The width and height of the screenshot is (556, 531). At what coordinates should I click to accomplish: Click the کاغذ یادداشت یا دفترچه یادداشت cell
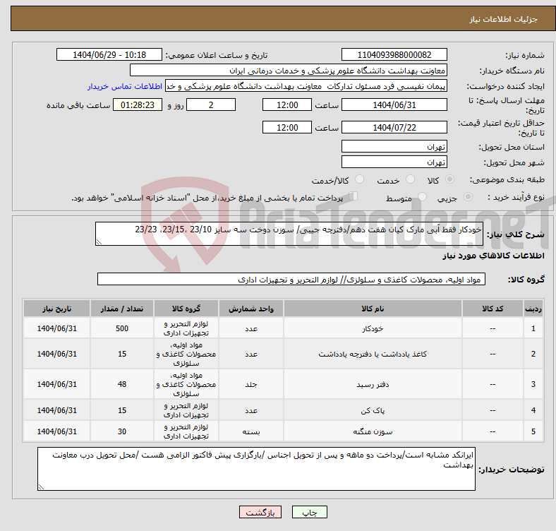coord(373,354)
